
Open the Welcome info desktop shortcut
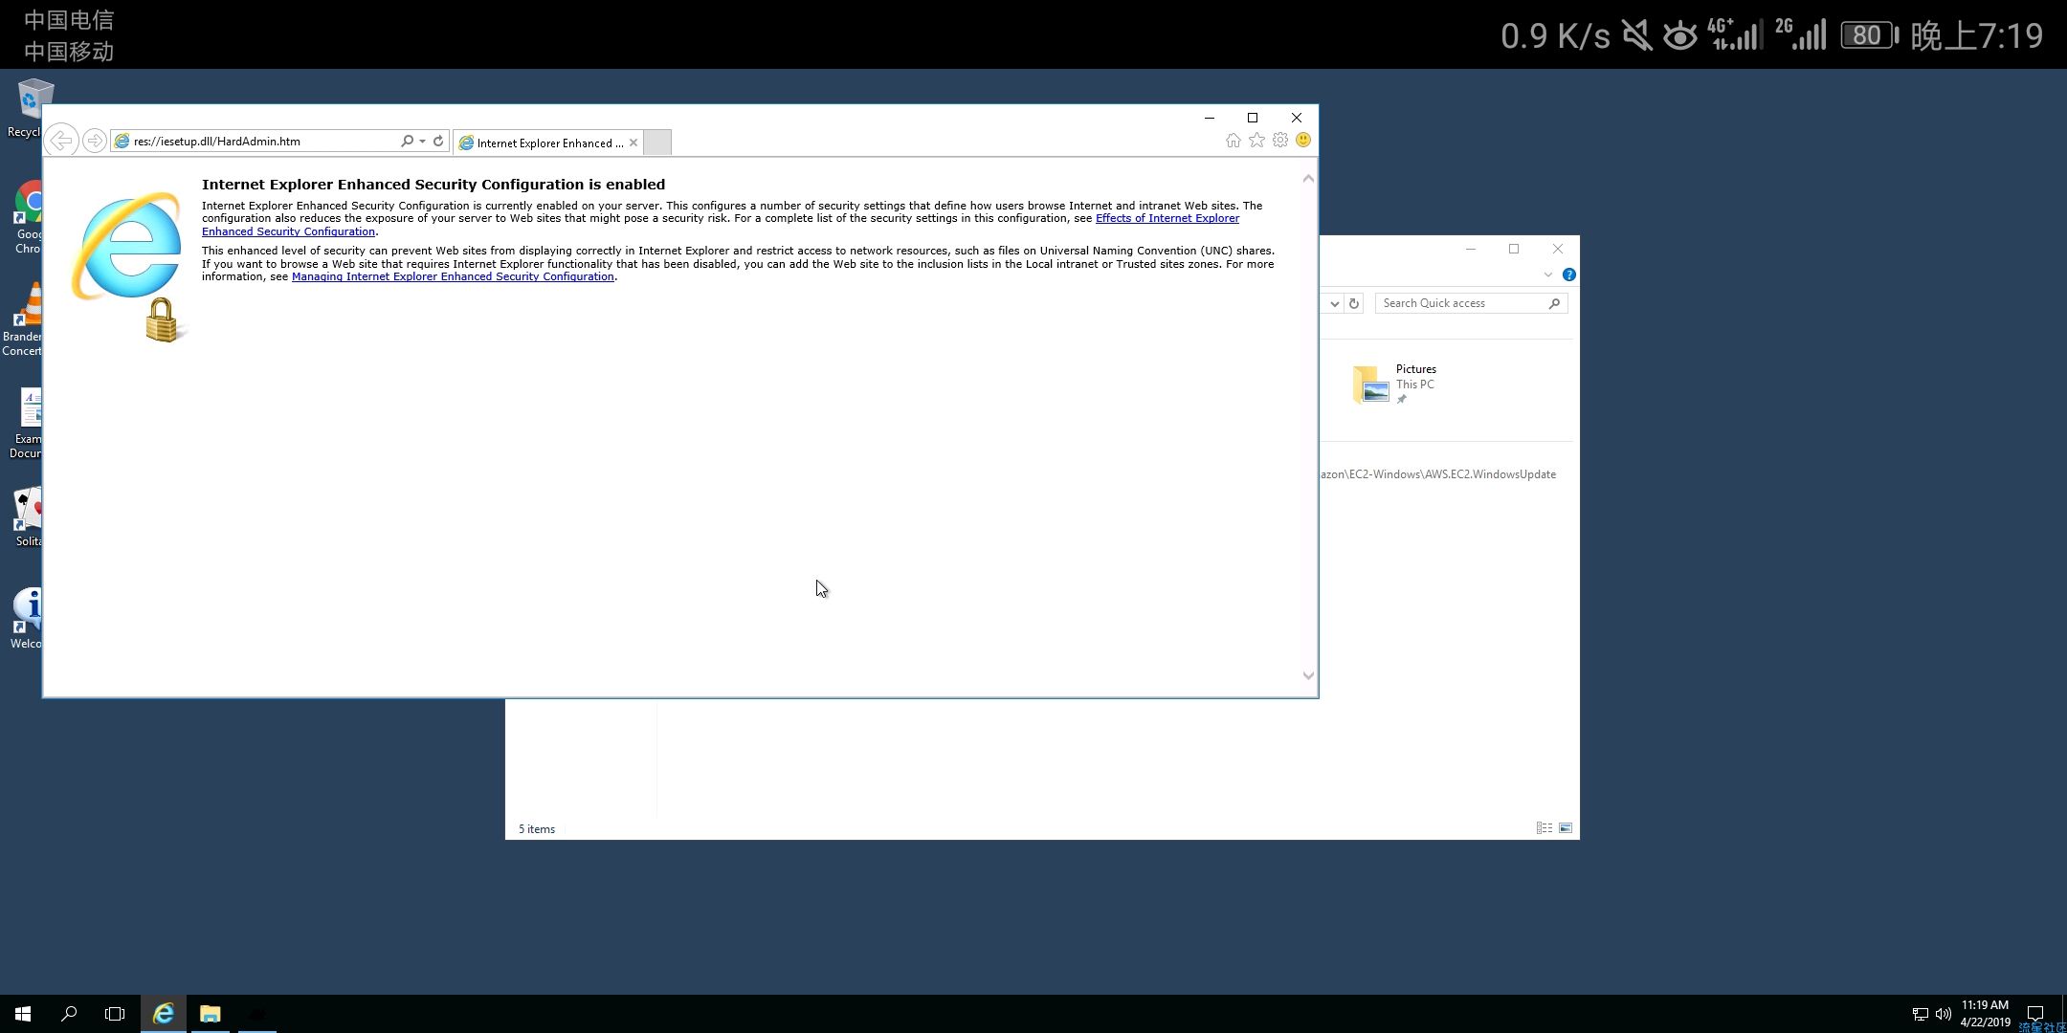tap(27, 619)
